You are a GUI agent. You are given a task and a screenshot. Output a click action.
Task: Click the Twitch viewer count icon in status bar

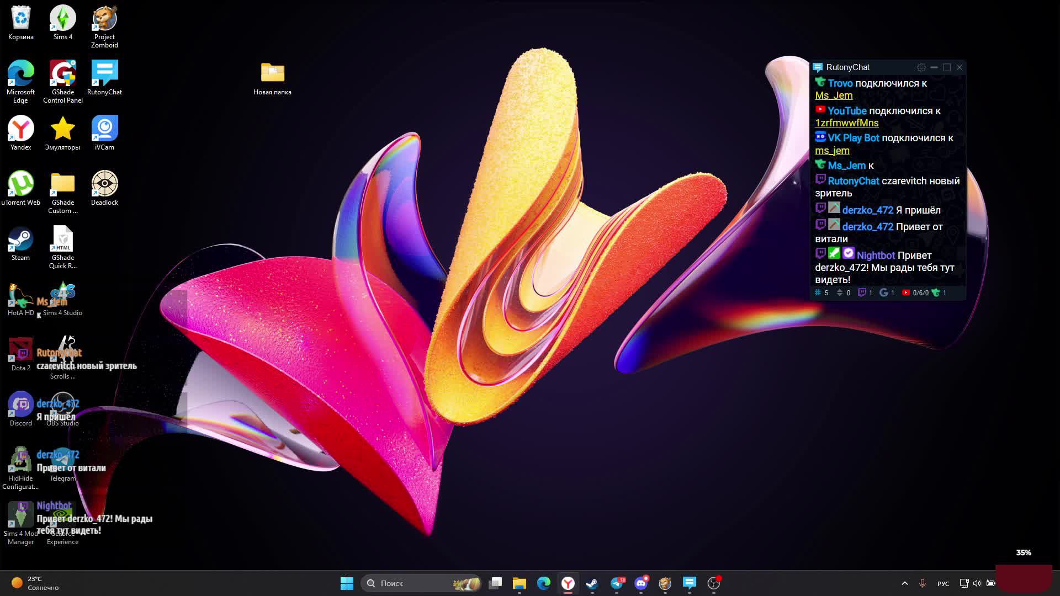(x=862, y=293)
